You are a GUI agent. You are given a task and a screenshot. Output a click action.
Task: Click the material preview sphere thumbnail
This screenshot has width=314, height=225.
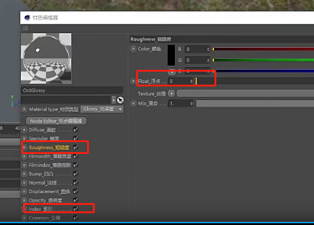pyautogui.click(x=46, y=59)
